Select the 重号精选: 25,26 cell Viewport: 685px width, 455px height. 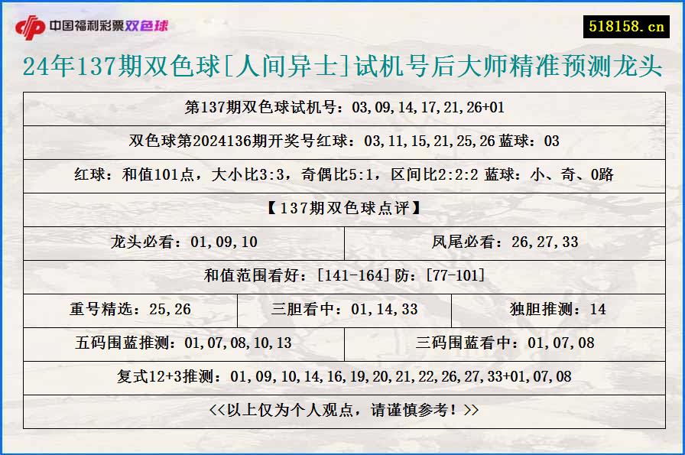pyautogui.click(x=131, y=310)
